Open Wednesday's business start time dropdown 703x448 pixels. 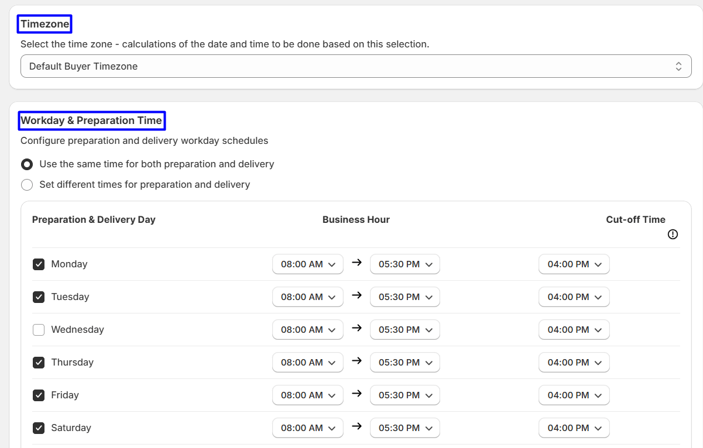[307, 330]
